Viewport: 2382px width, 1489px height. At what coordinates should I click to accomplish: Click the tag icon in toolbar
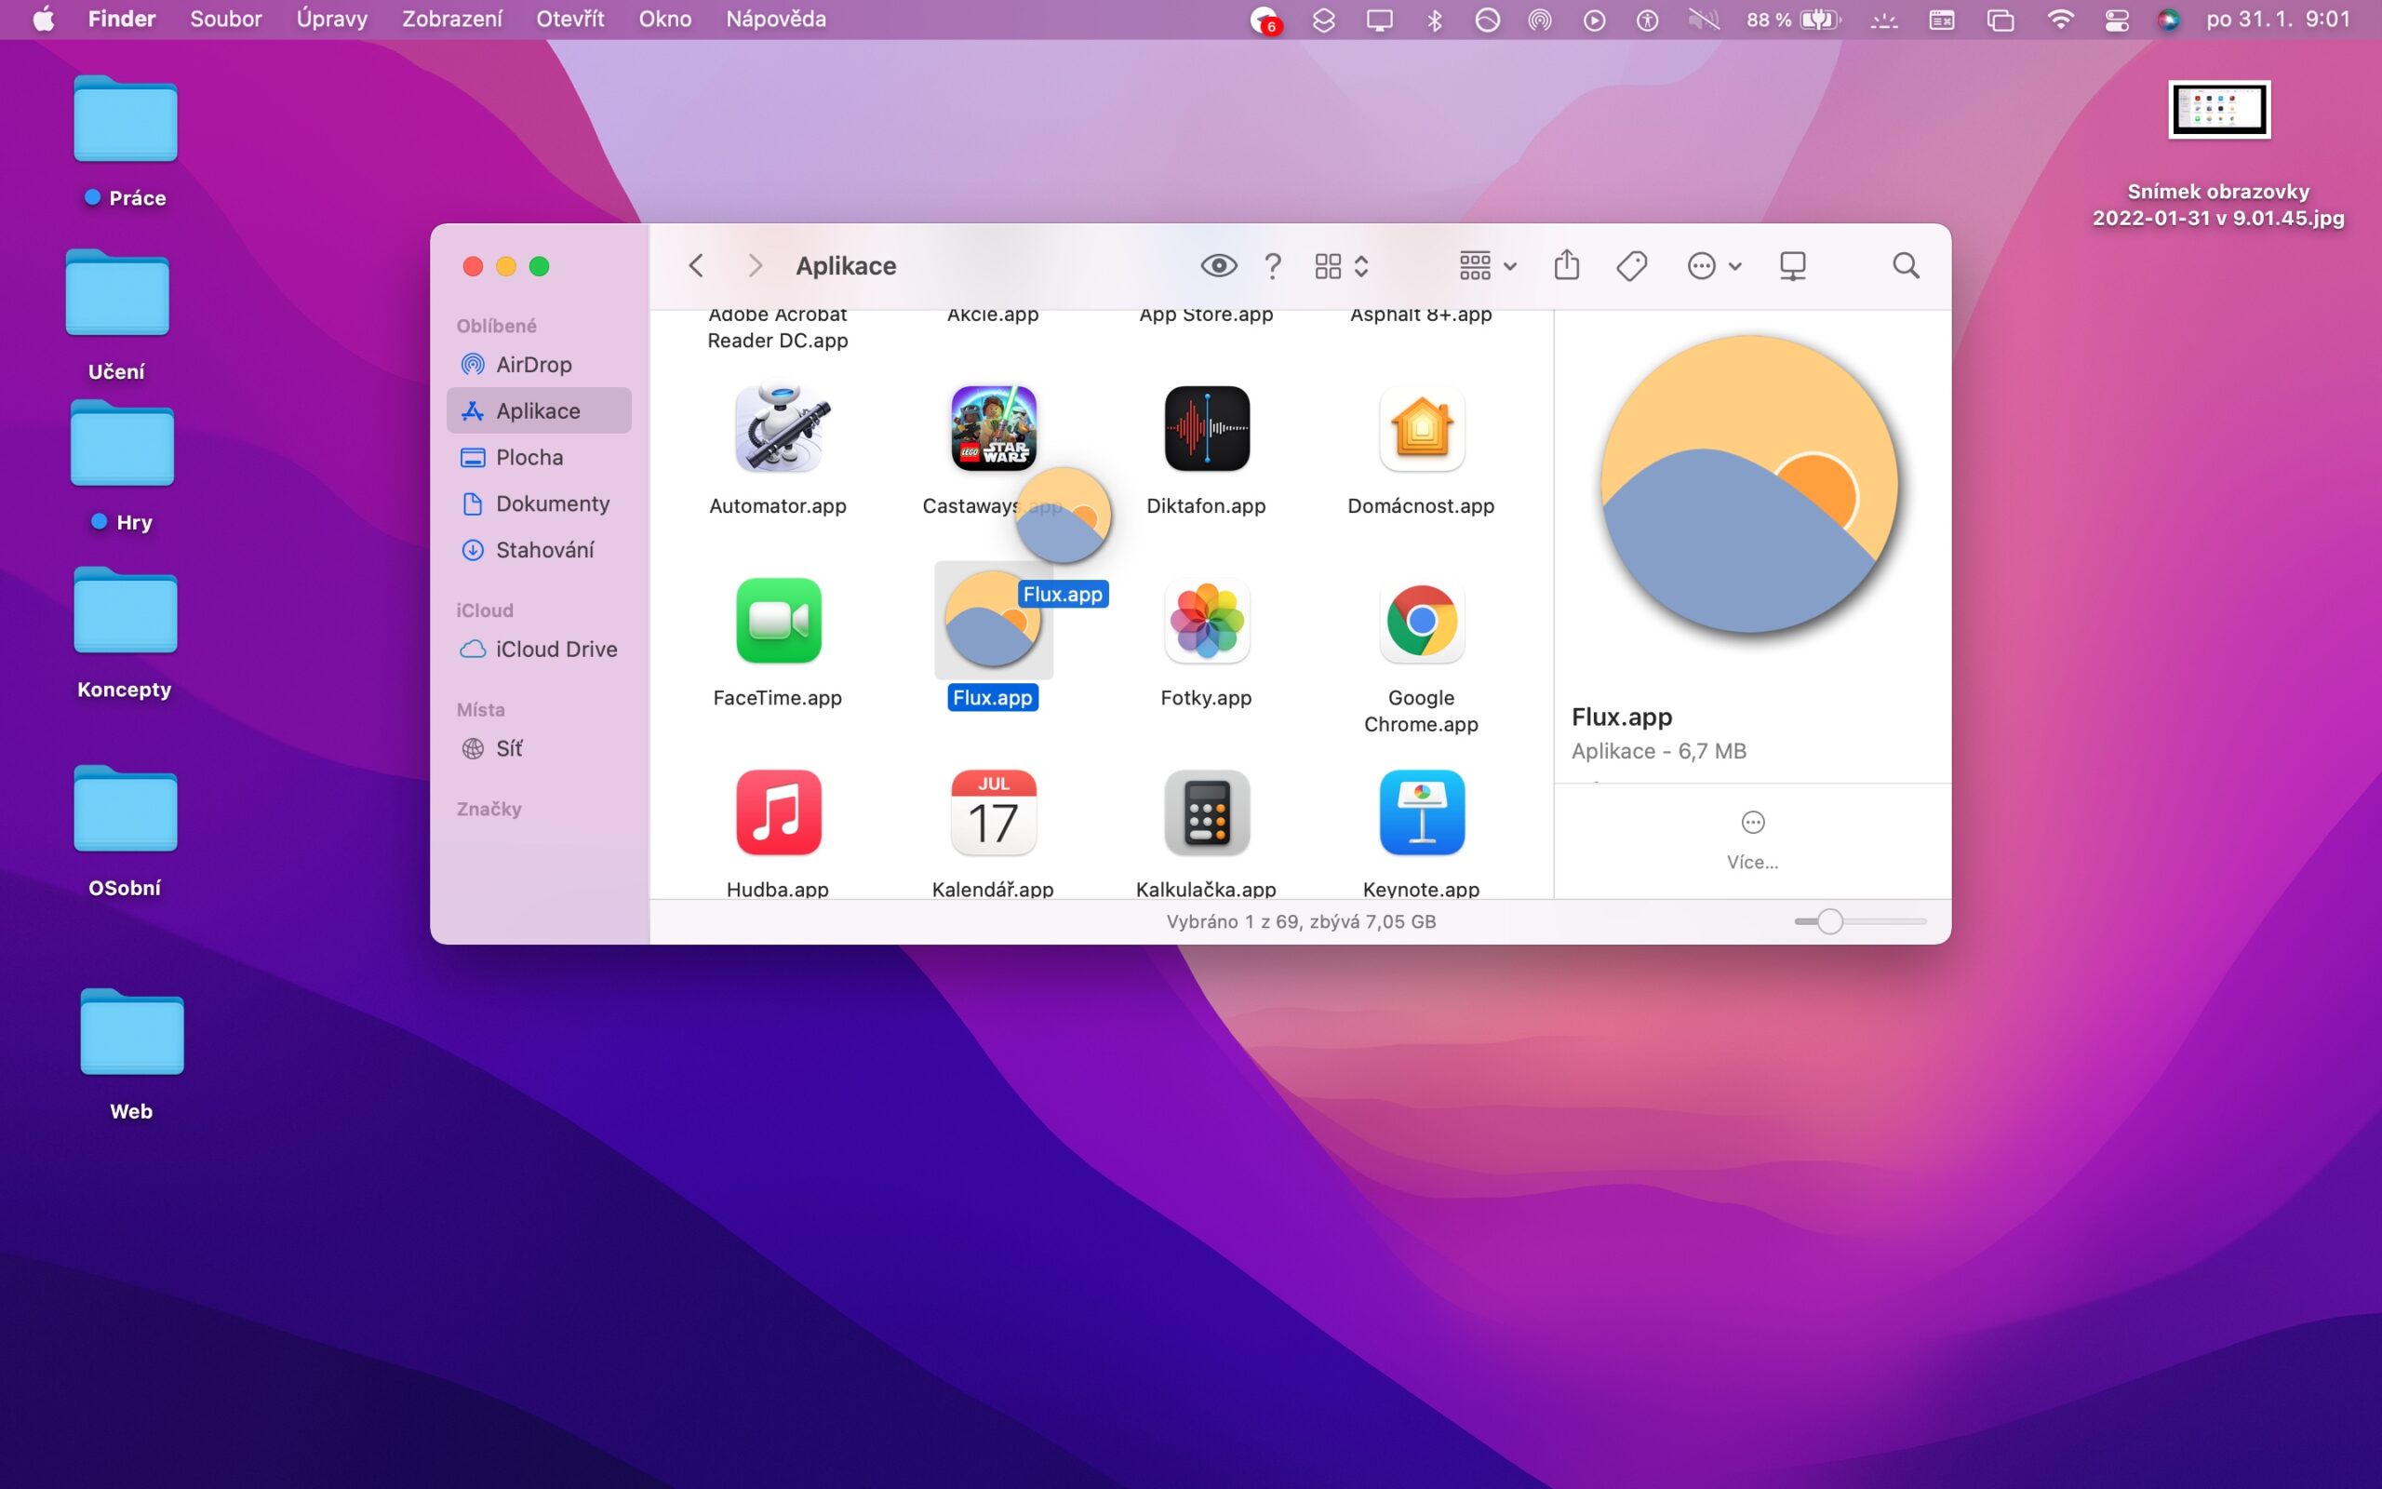[x=1632, y=266]
